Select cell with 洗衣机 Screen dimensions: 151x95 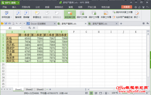(12, 45)
